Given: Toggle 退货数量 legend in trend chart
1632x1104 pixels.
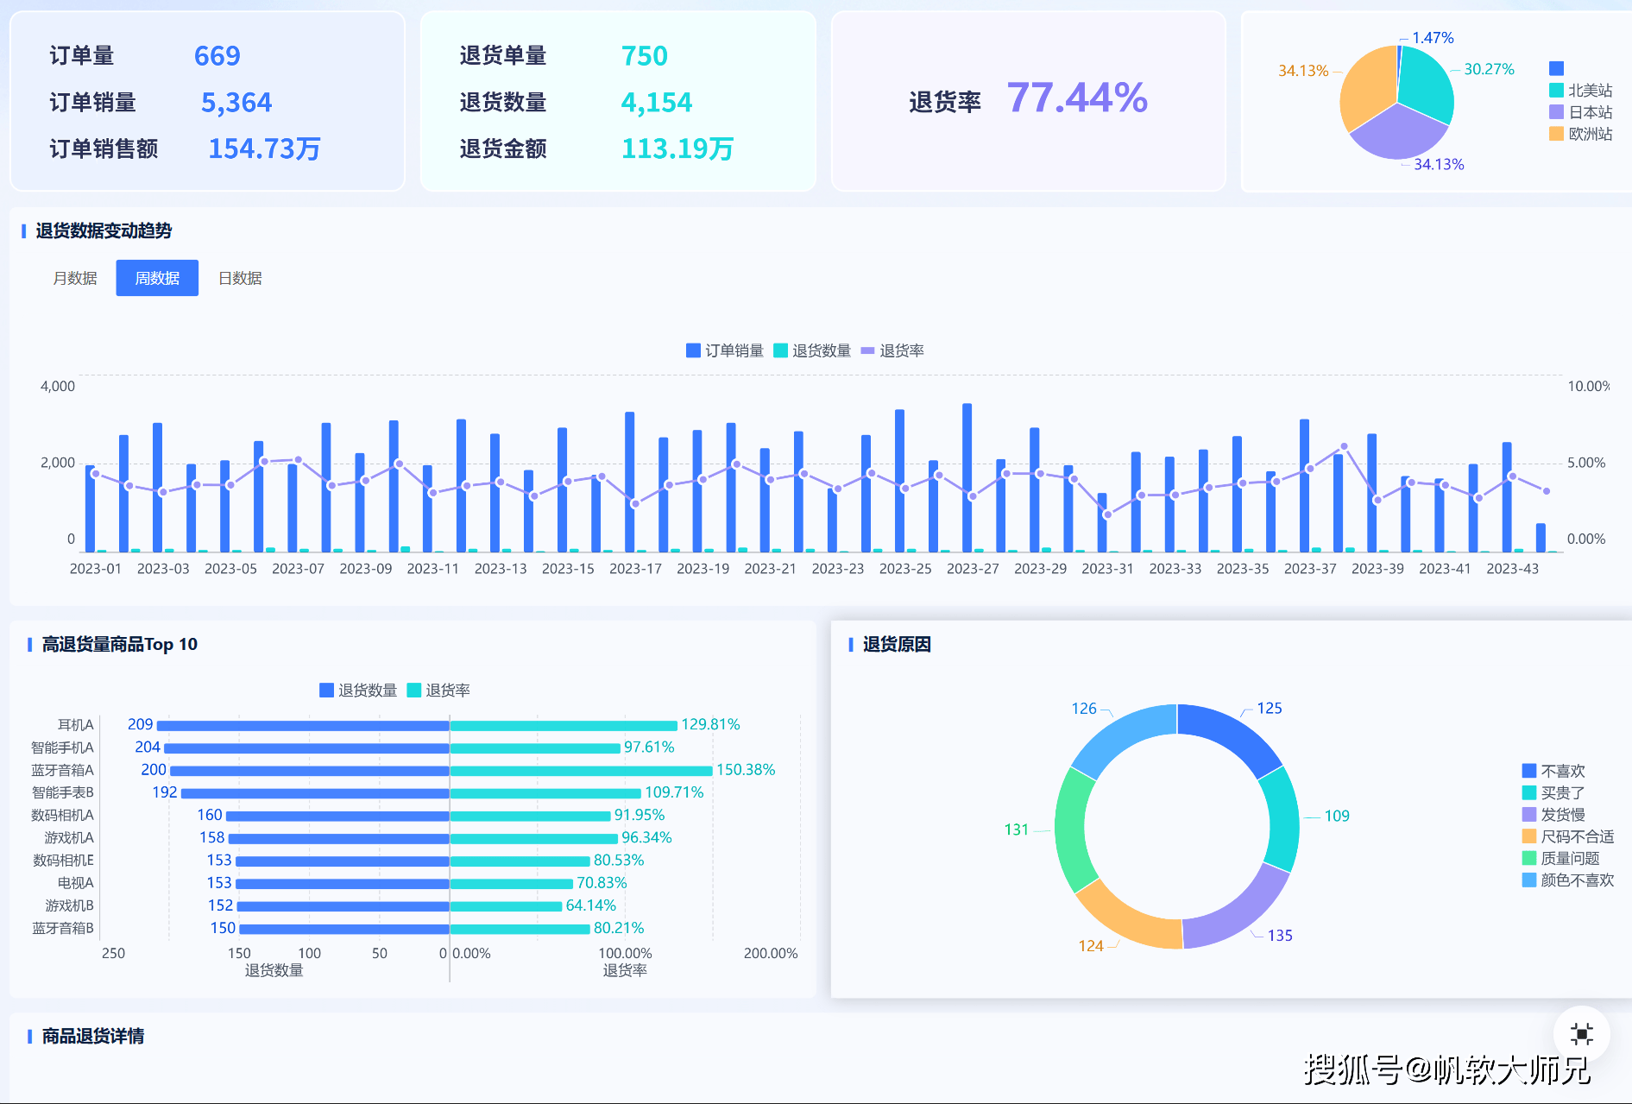Looking at the screenshot, I should point(812,350).
